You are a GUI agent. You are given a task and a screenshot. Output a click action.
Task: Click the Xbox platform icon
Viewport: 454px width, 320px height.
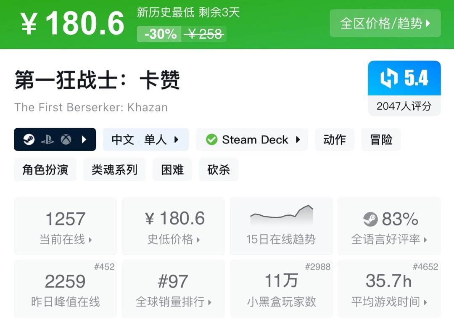[x=66, y=140]
